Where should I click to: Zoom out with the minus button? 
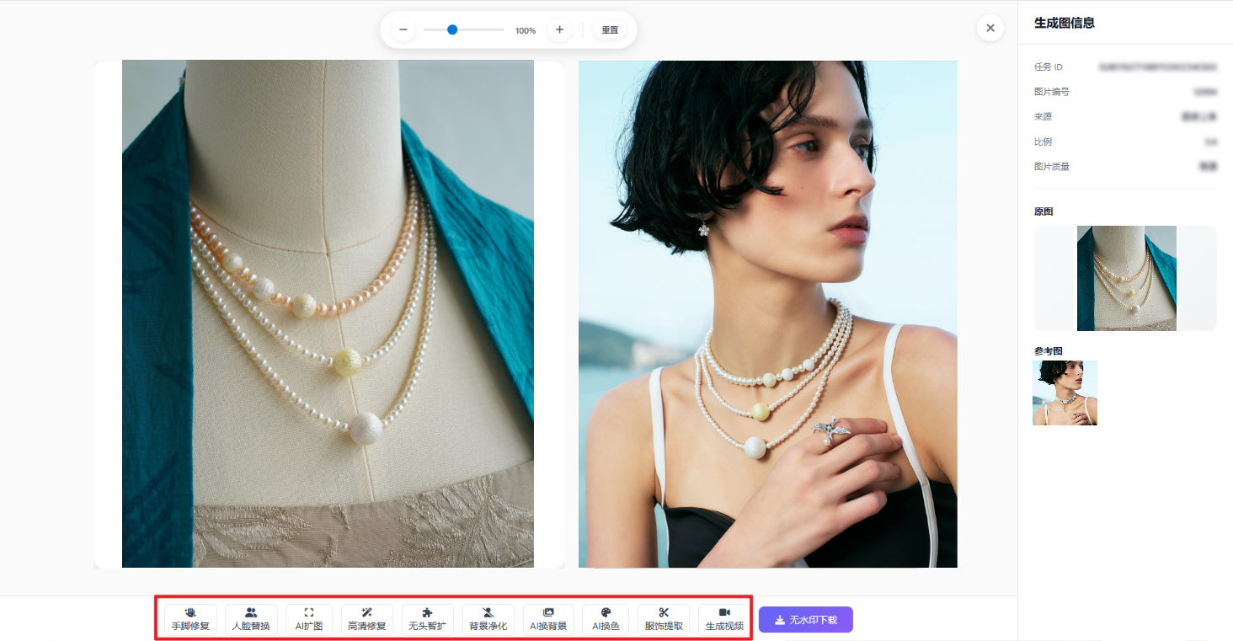[x=403, y=30]
